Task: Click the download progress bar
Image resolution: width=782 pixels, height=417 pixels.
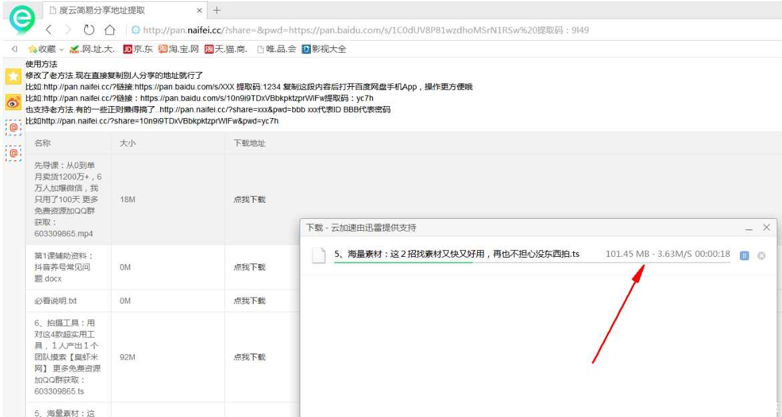Action: click(532, 262)
